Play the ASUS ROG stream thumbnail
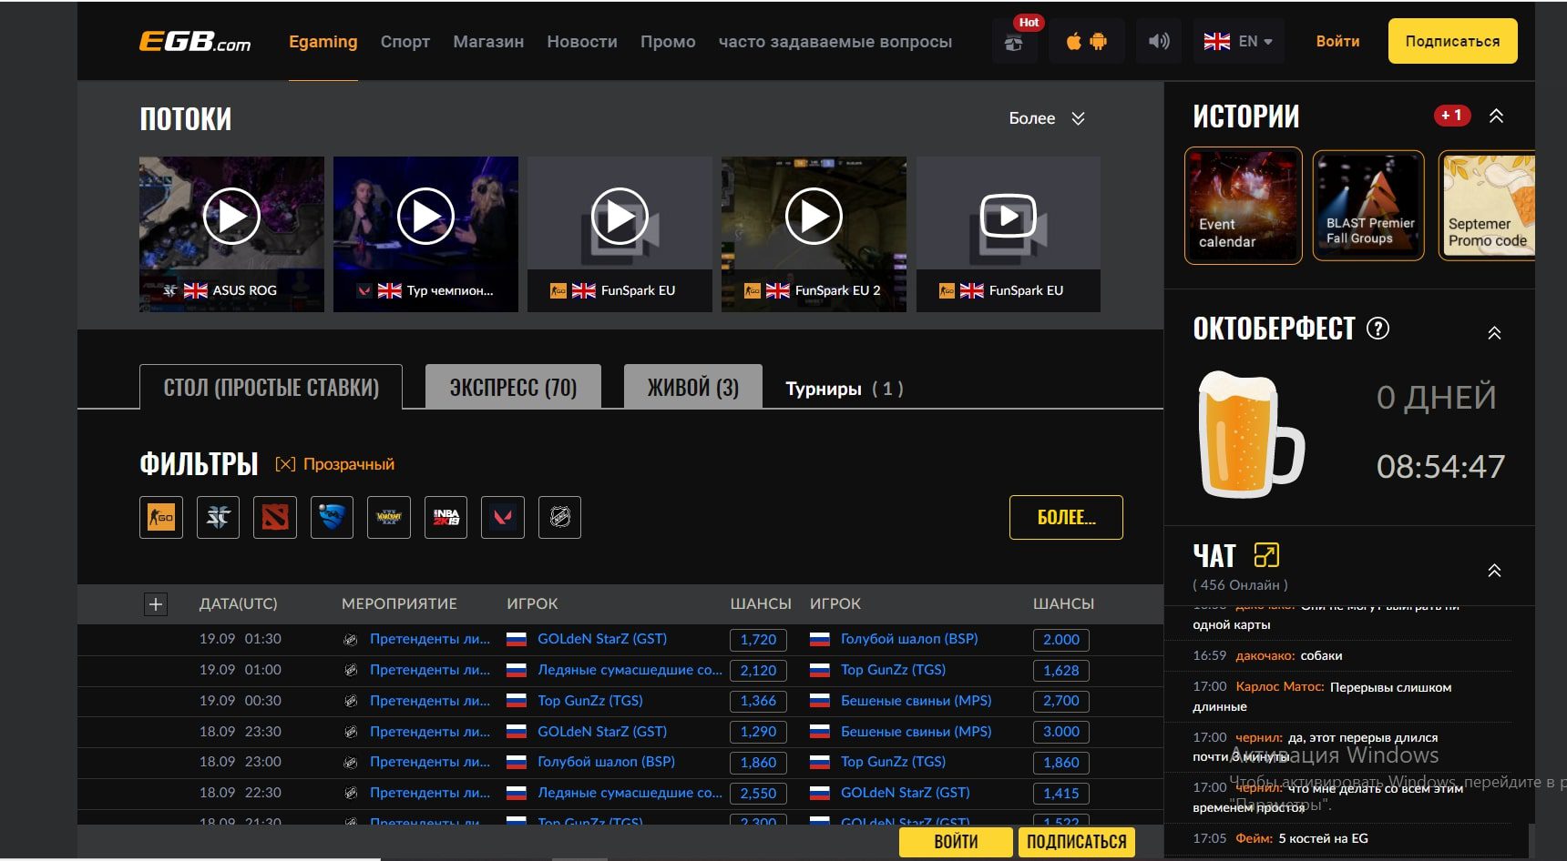Image resolution: width=1567 pixels, height=861 pixels. click(231, 217)
